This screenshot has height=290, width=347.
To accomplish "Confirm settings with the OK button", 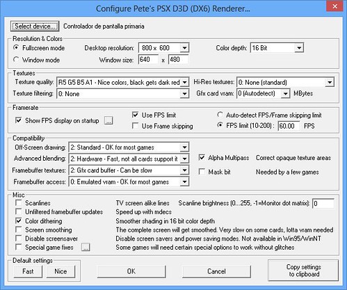I will click(x=131, y=271).
